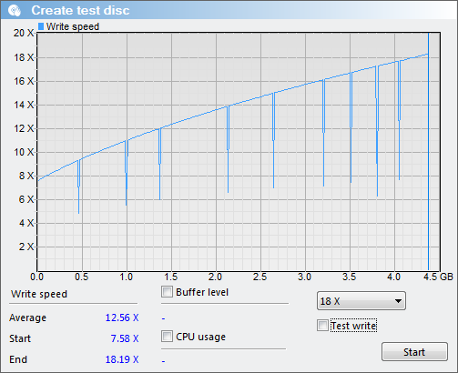Click the Buffer level label text
This screenshot has width=458, height=373.
(202, 292)
